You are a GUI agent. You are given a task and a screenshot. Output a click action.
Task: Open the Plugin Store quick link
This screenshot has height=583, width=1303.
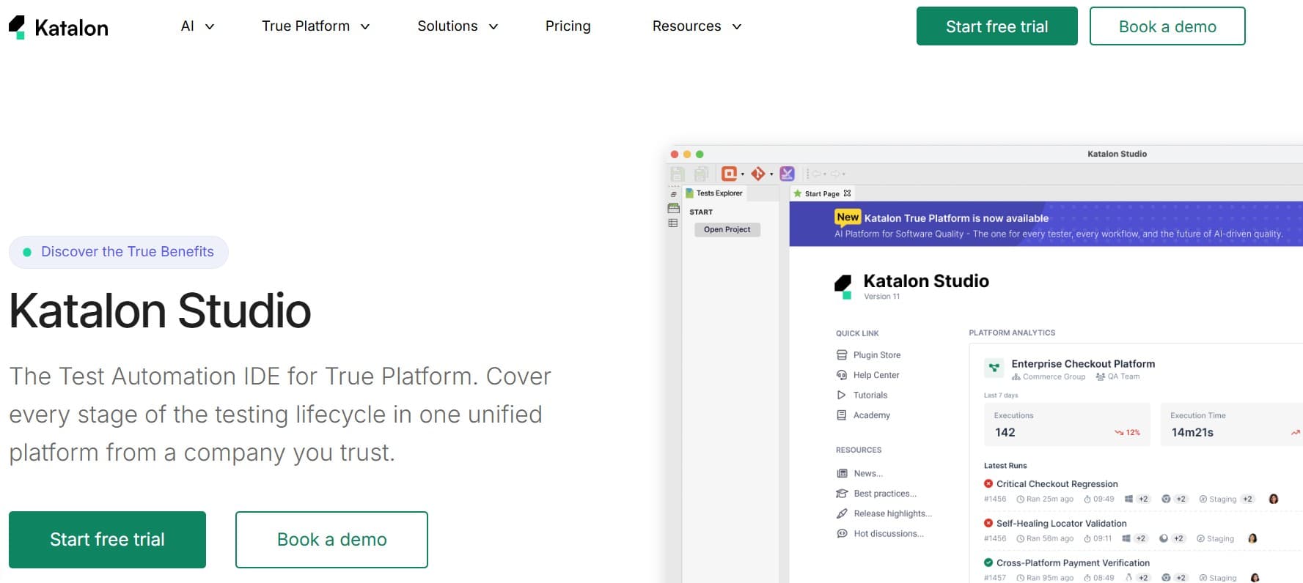point(877,355)
